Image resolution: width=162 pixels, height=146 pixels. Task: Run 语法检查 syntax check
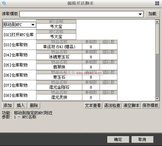[112, 106]
